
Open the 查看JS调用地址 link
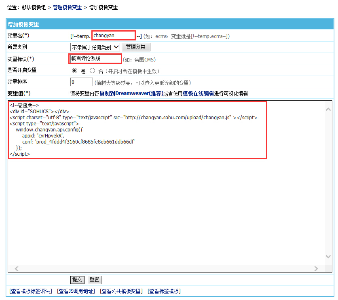pos(76,292)
